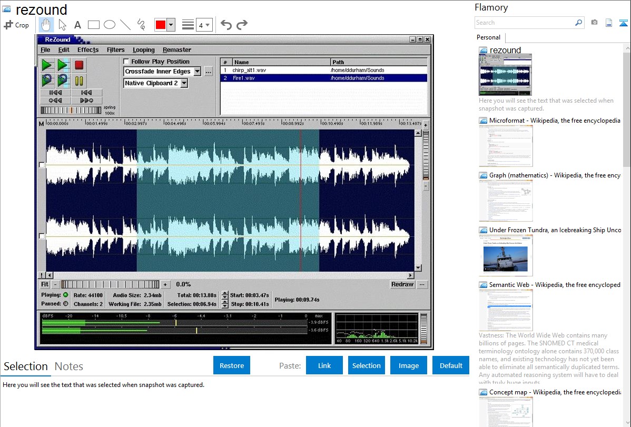Open the Remaster menu in ReZound

(x=176, y=50)
